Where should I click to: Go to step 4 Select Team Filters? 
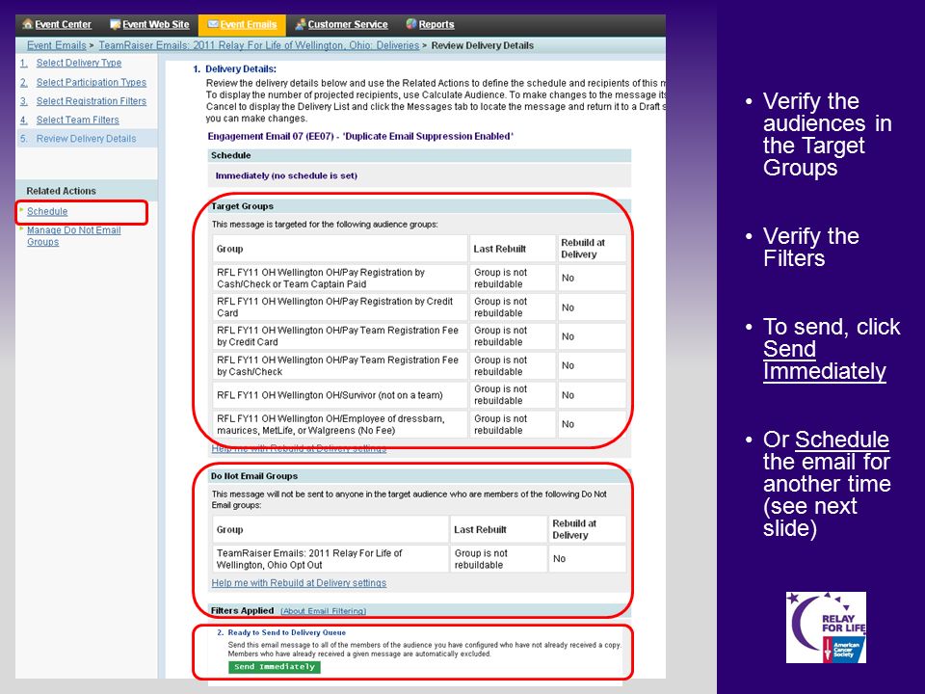click(77, 120)
